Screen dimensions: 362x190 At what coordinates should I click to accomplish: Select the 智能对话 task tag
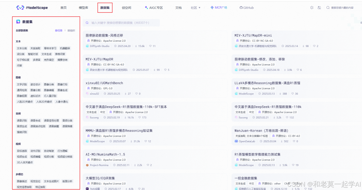coord(33,54)
